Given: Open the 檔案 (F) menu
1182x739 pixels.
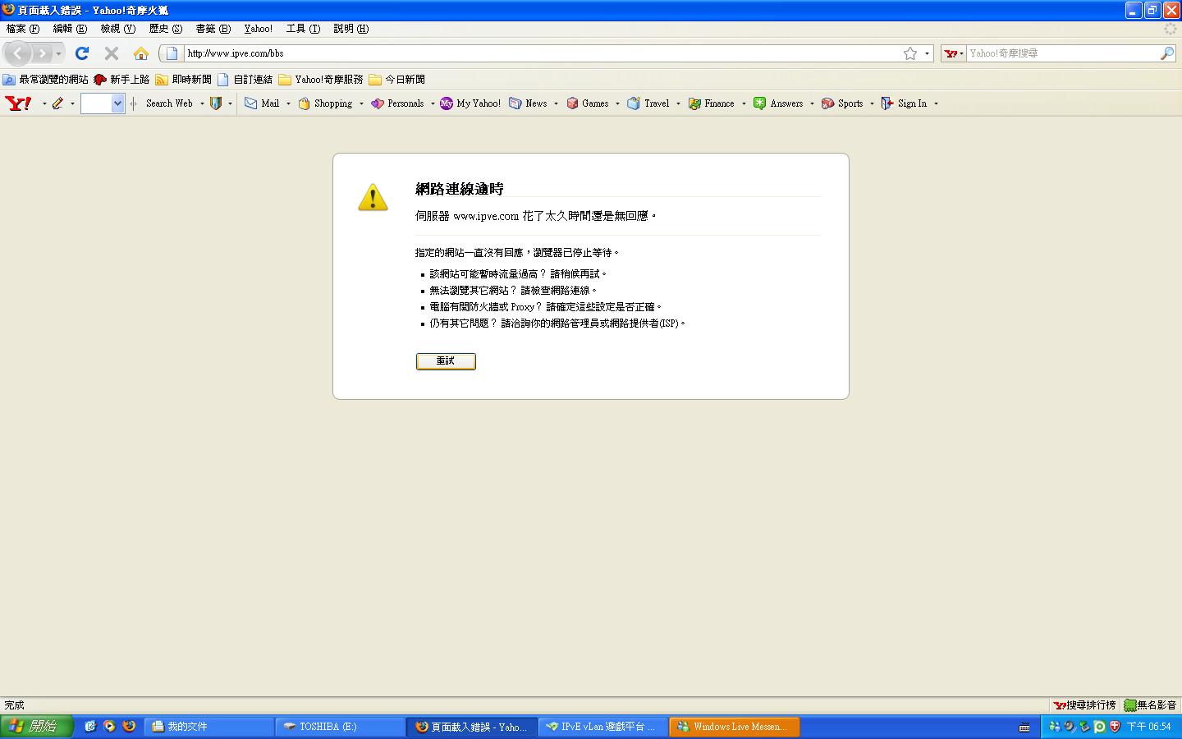Looking at the screenshot, I should (x=23, y=29).
